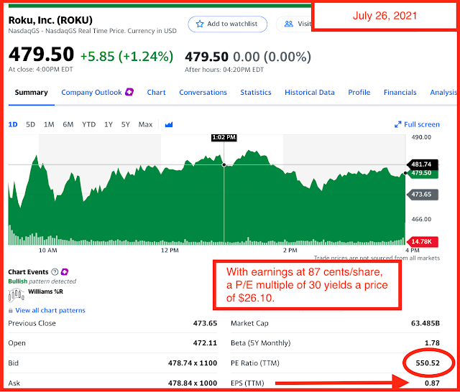Click the Ask value 478.84 x 1000

point(193,383)
